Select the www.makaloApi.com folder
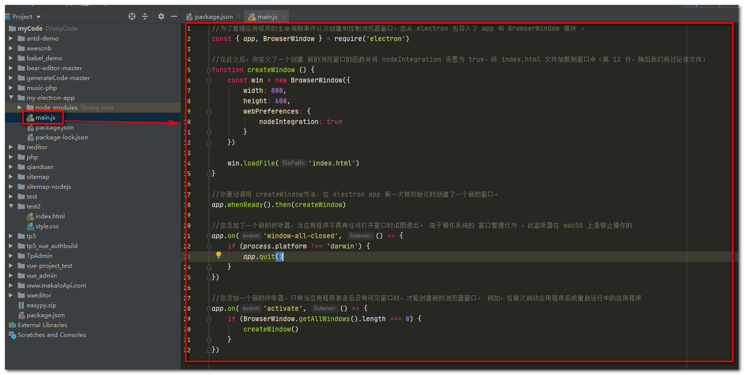 click(56, 286)
